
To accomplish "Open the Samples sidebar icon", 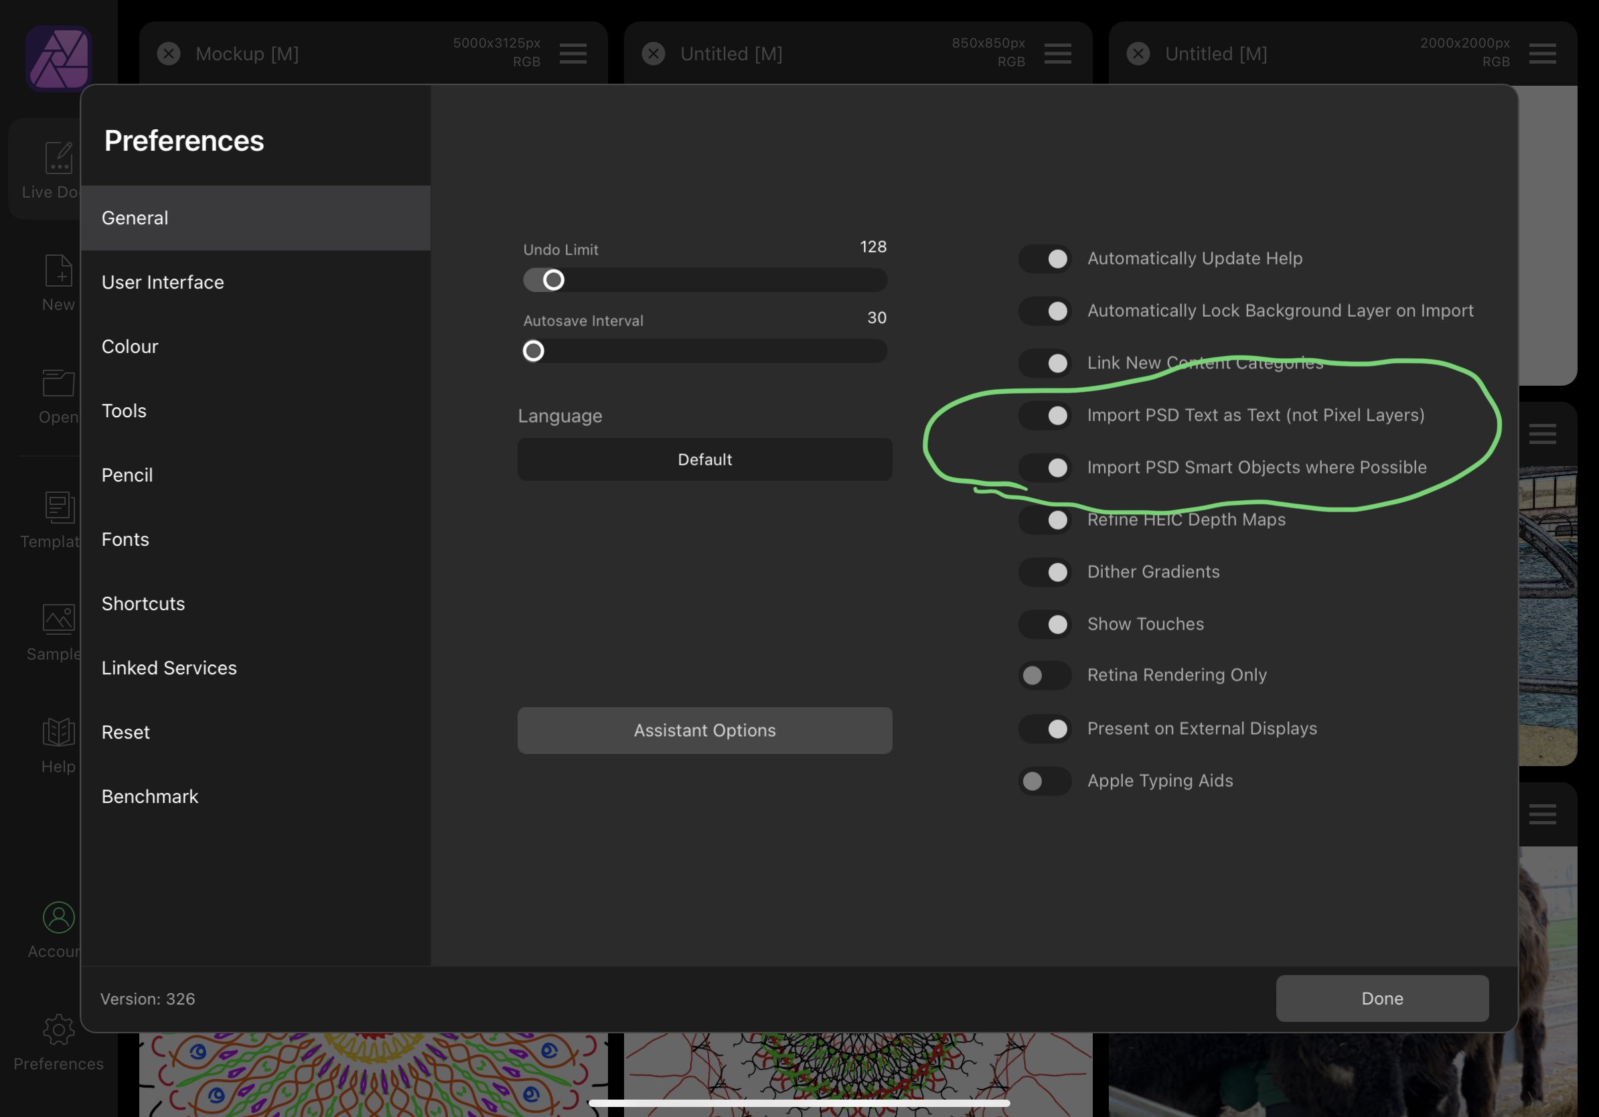I will point(58,619).
